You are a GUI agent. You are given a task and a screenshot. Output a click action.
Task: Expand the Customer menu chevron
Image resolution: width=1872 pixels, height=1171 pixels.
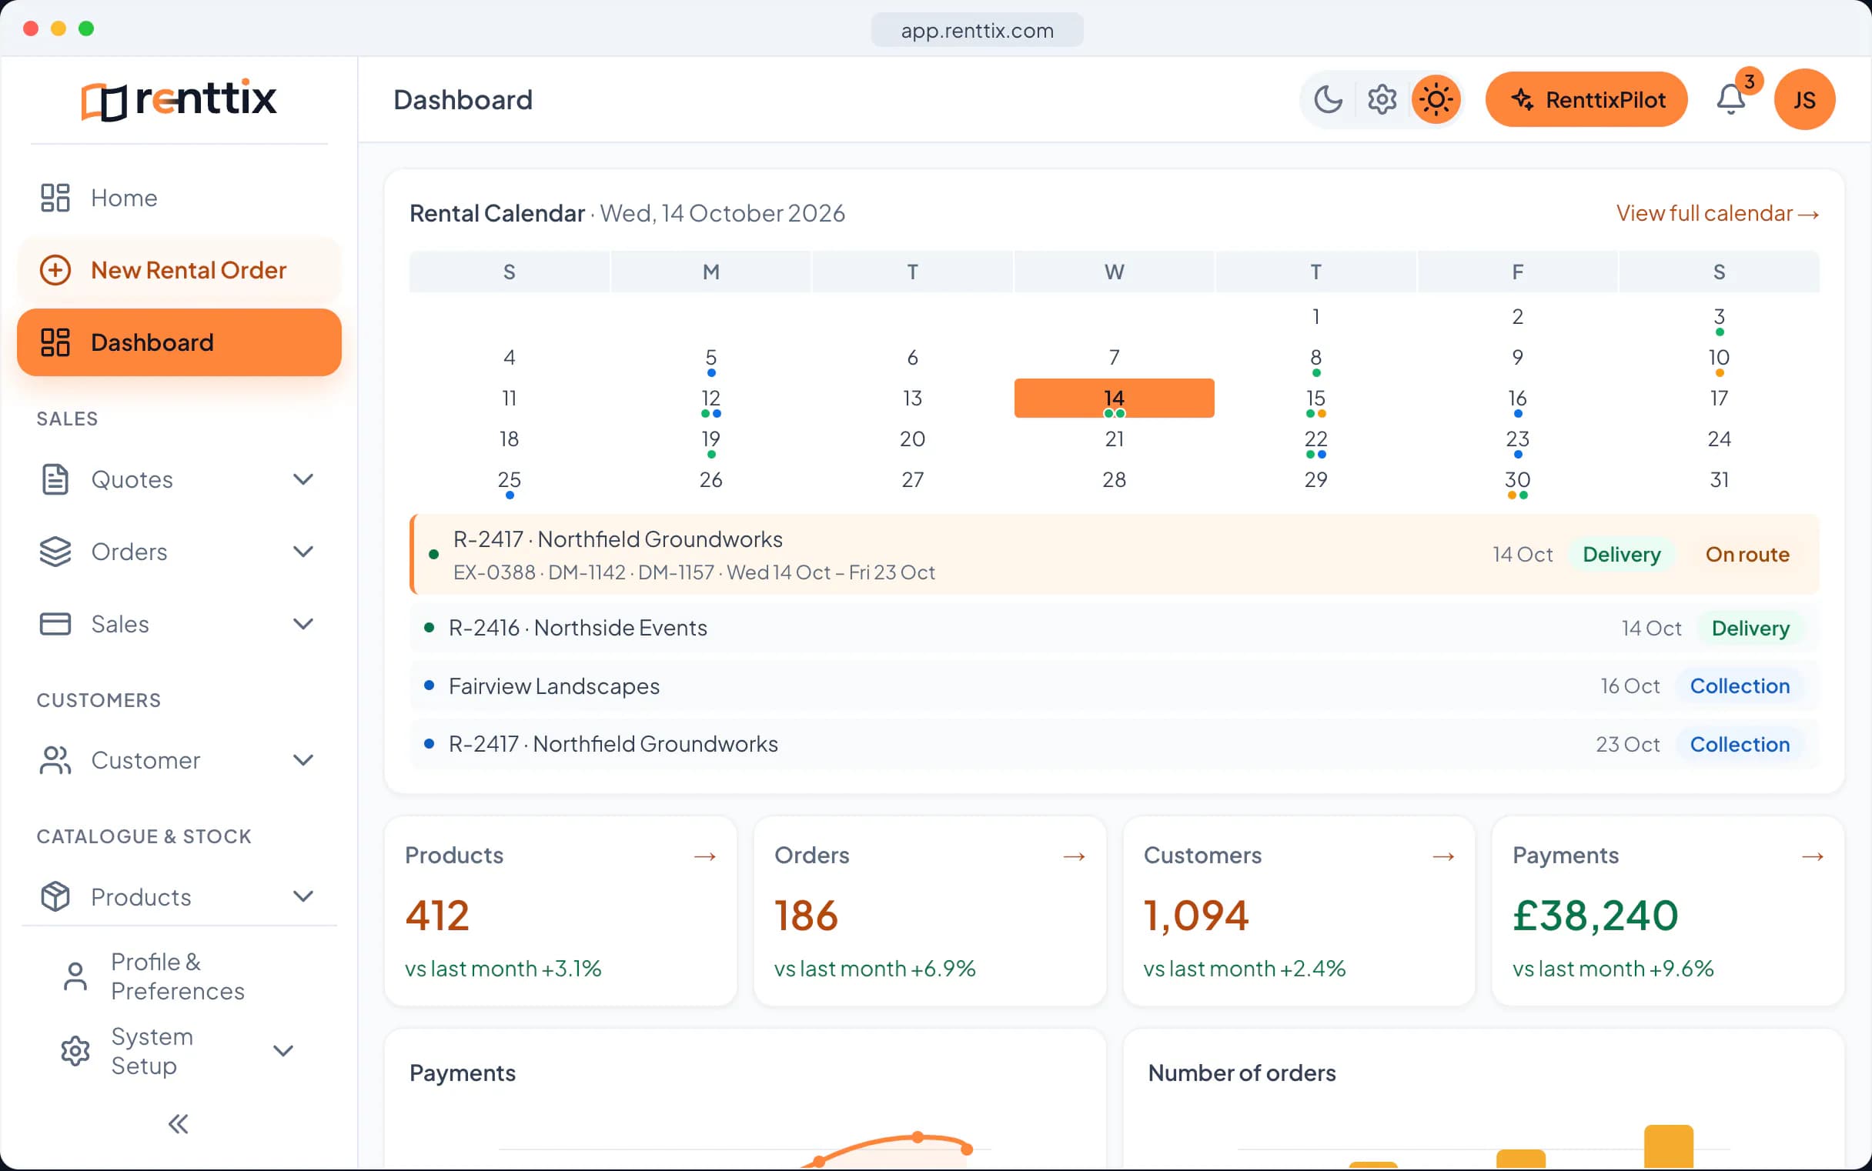click(303, 759)
